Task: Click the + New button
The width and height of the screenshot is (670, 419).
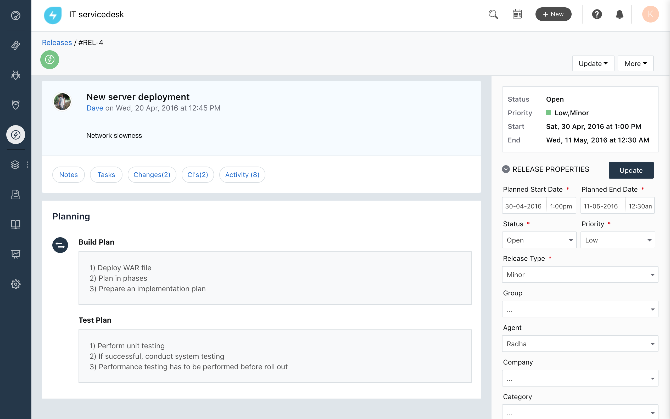Action: (x=553, y=14)
